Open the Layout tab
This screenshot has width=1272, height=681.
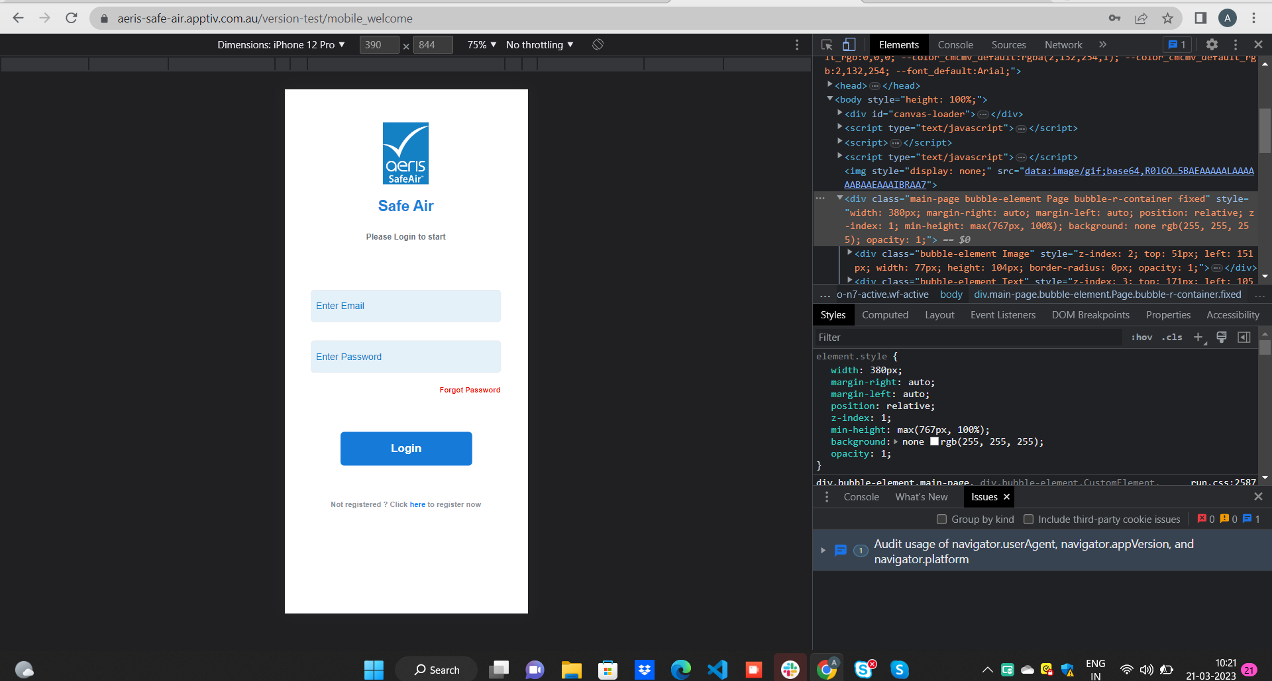[939, 315]
